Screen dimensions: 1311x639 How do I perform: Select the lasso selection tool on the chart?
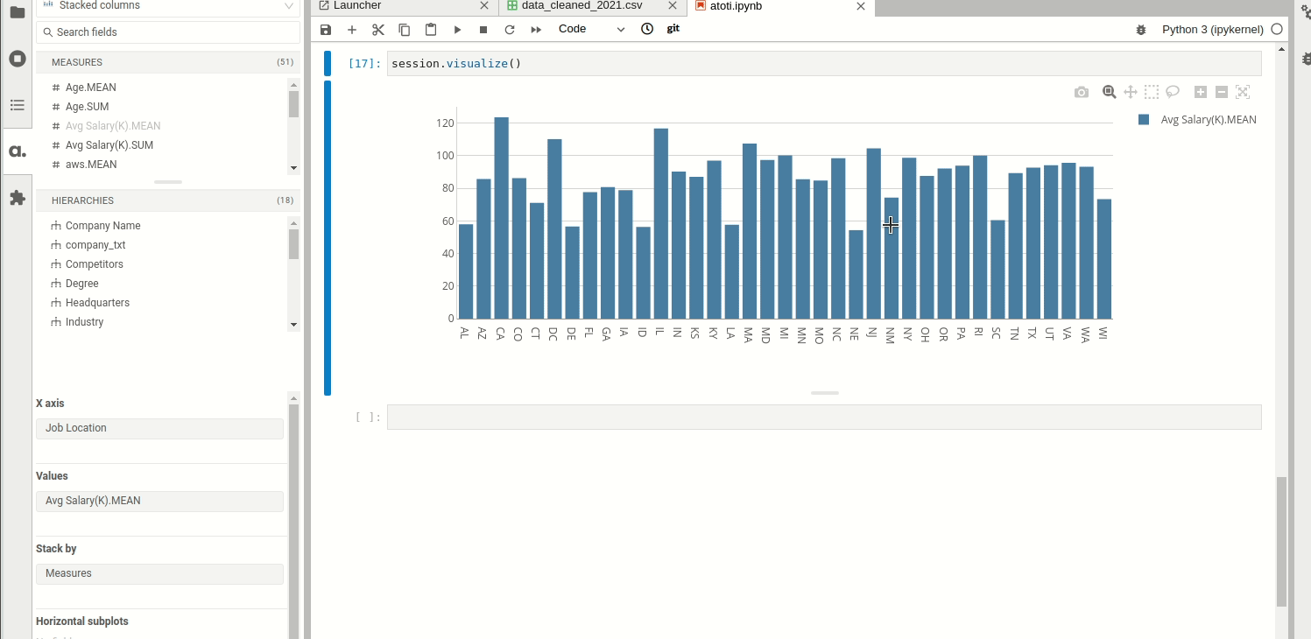coord(1173,92)
